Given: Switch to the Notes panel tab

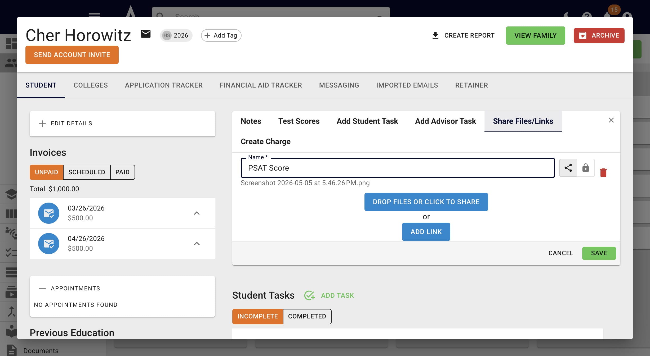Looking at the screenshot, I should (251, 121).
